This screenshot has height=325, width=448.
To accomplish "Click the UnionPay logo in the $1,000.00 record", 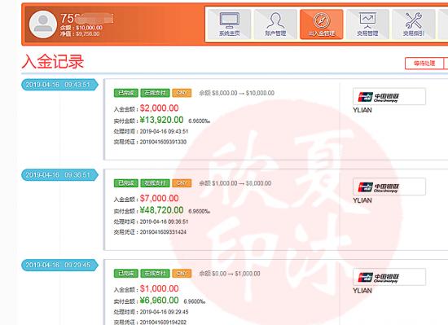I will [x=389, y=277].
